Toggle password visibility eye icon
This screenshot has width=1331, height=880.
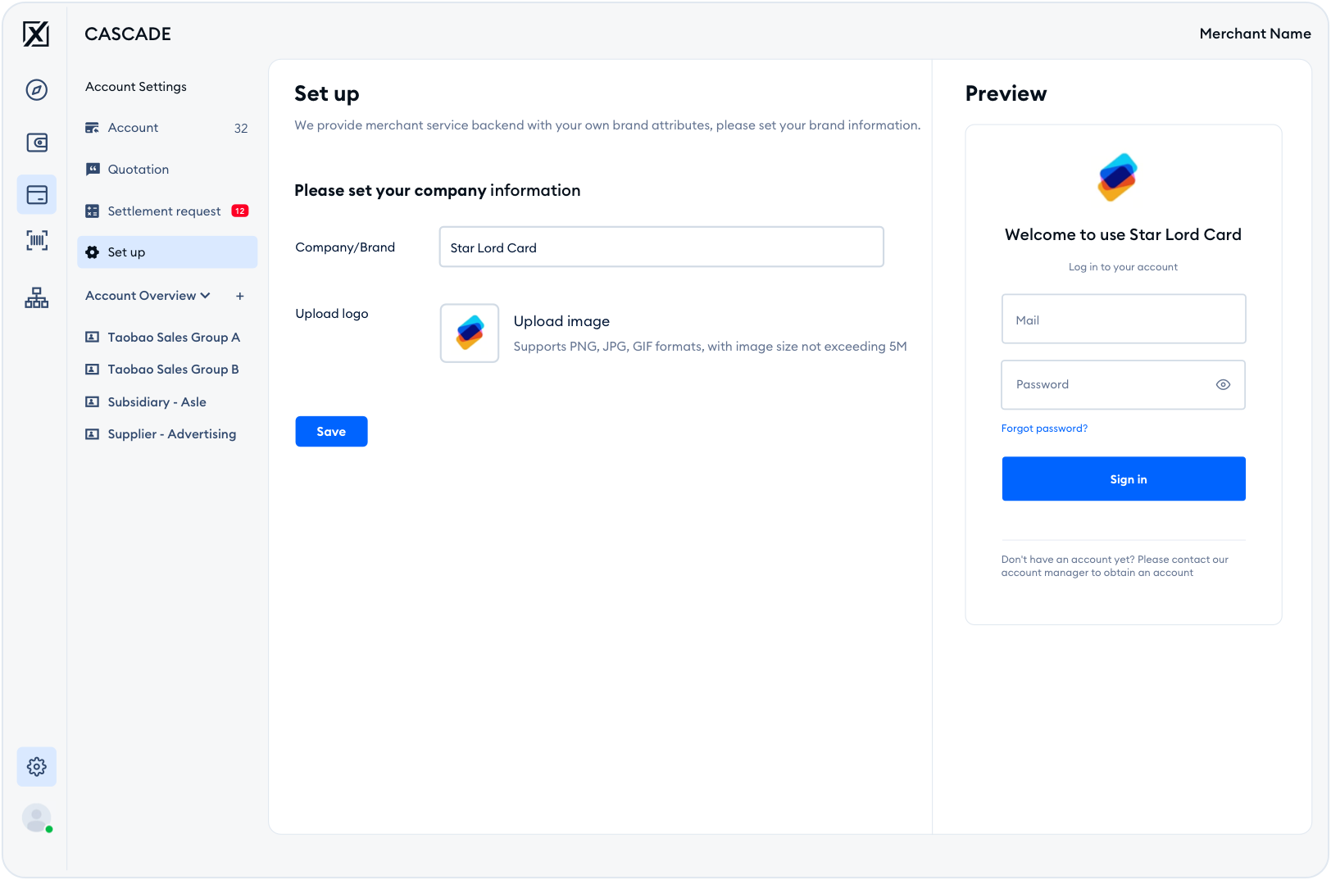pyautogui.click(x=1223, y=384)
